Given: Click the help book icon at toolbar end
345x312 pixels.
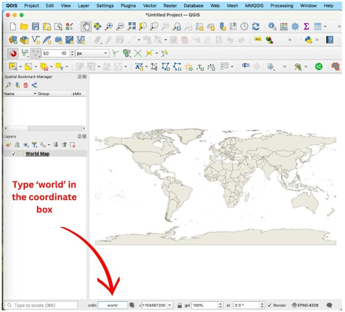Looking at the screenshot, I should click(x=330, y=40).
